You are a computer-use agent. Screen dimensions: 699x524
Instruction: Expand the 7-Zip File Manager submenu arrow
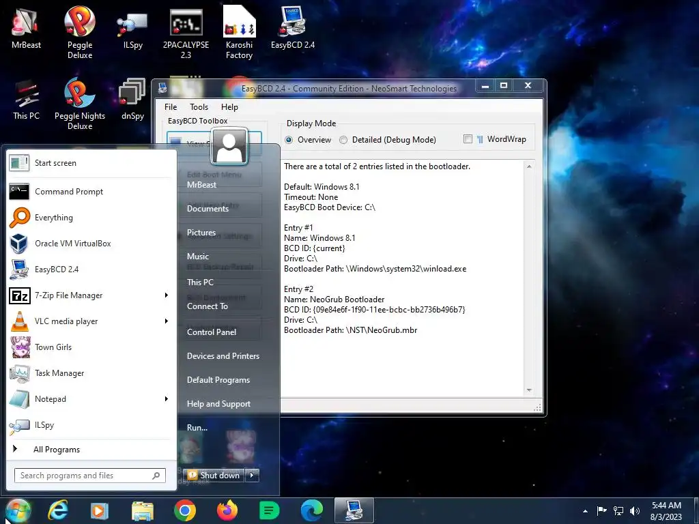(167, 295)
